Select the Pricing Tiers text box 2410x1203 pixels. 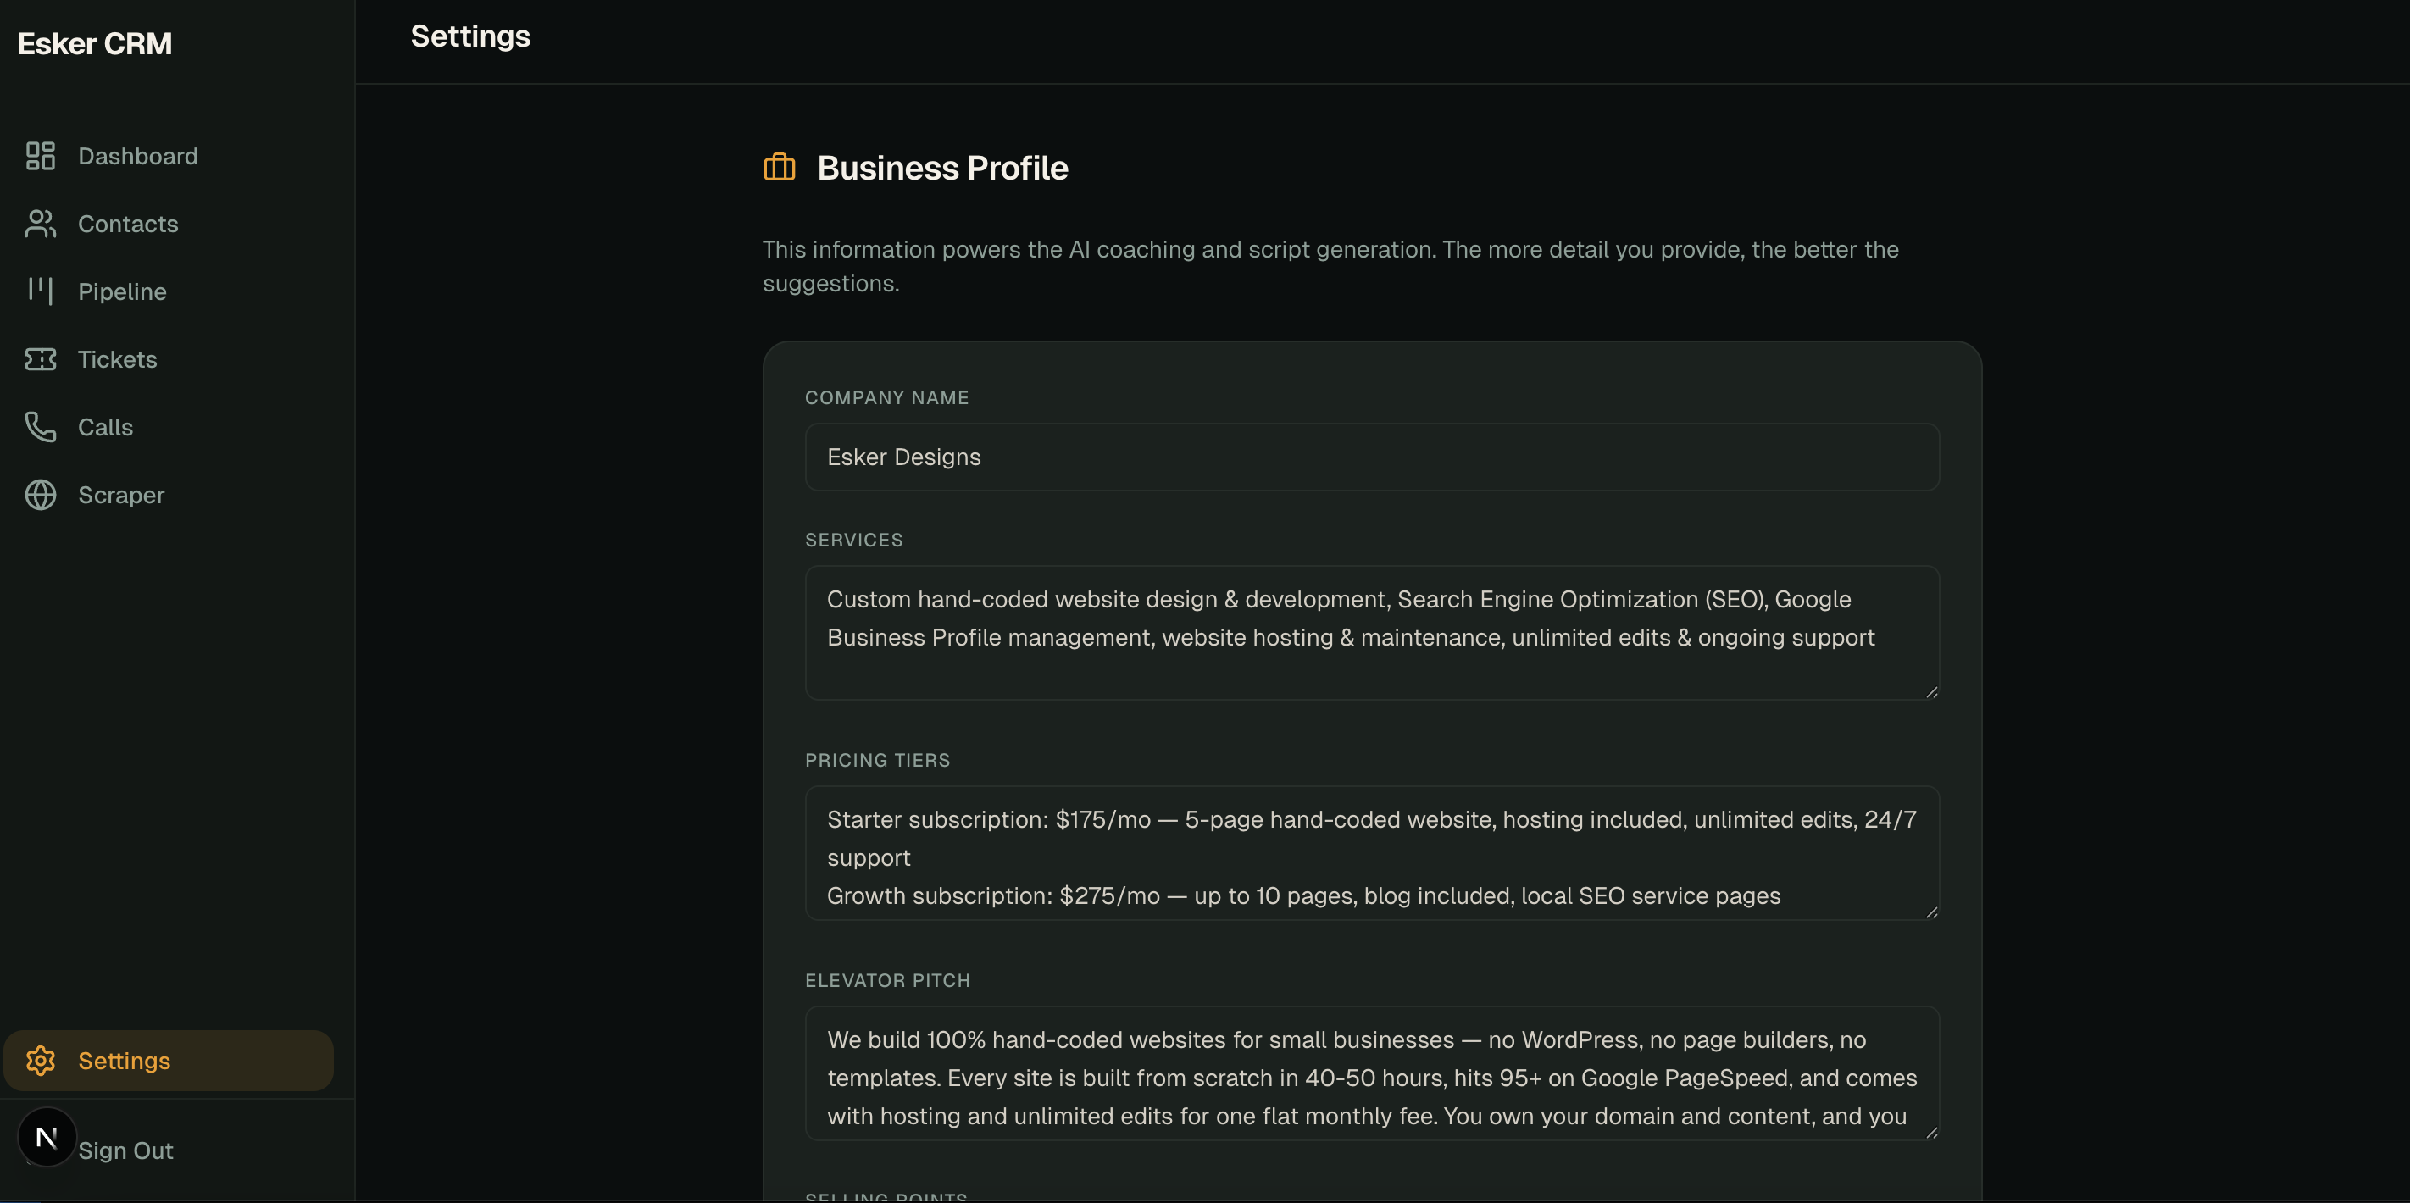point(1372,853)
